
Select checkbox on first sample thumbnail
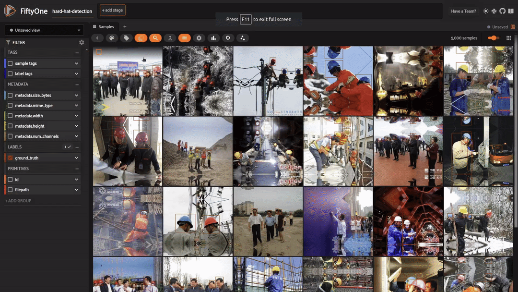click(98, 51)
